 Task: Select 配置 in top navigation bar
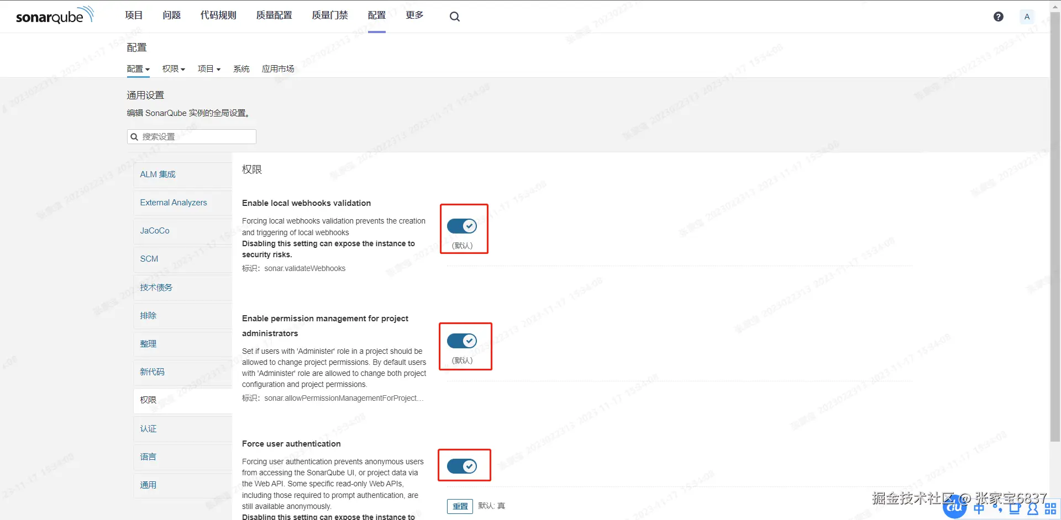377,15
